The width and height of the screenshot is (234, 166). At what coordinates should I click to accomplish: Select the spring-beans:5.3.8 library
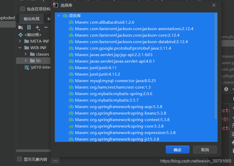point(121,113)
